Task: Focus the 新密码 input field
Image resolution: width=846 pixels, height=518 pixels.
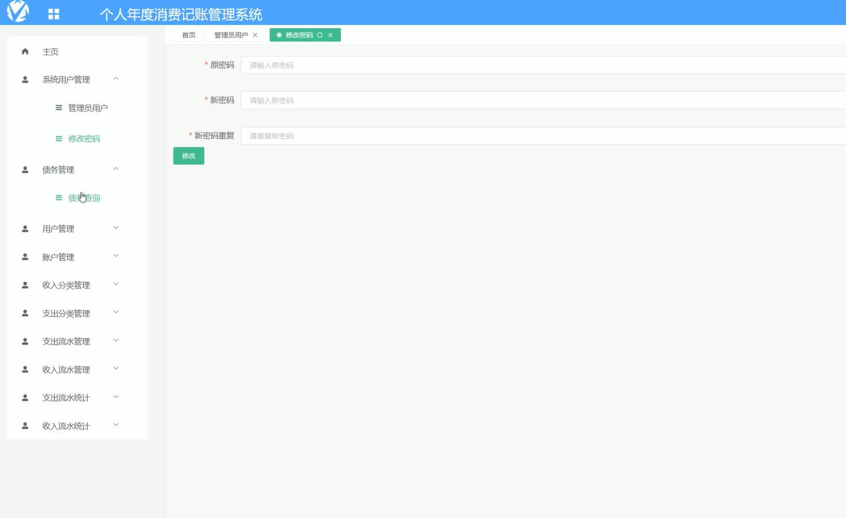Action: [x=543, y=100]
